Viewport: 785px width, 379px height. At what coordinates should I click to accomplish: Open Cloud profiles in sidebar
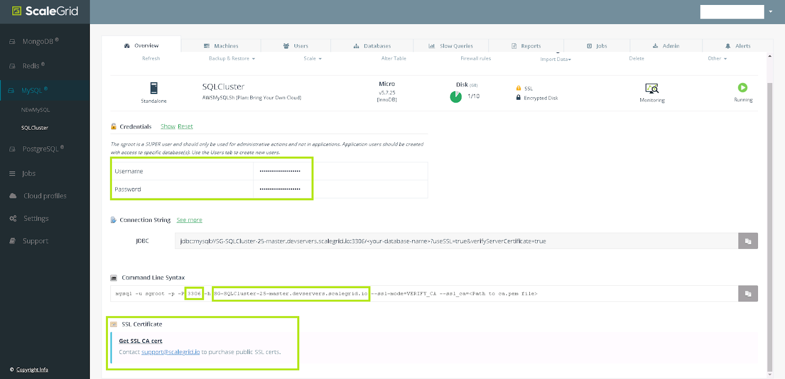pyautogui.click(x=45, y=196)
